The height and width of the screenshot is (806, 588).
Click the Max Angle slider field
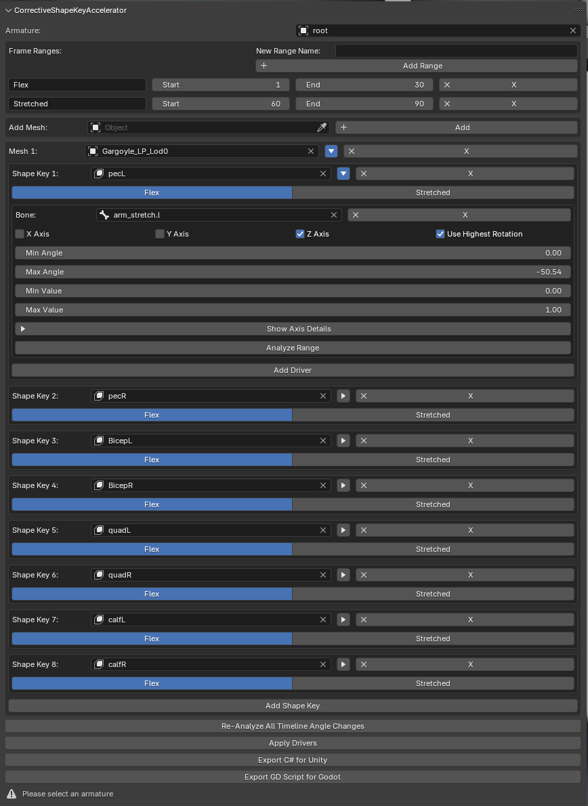[293, 272]
